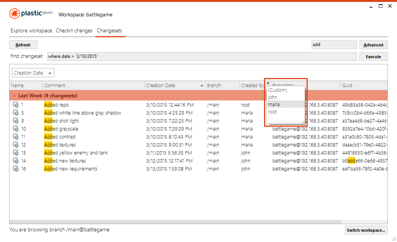The image size is (397, 242).
Task: Maximize the Plastic Gluon window
Action: coord(380,6)
